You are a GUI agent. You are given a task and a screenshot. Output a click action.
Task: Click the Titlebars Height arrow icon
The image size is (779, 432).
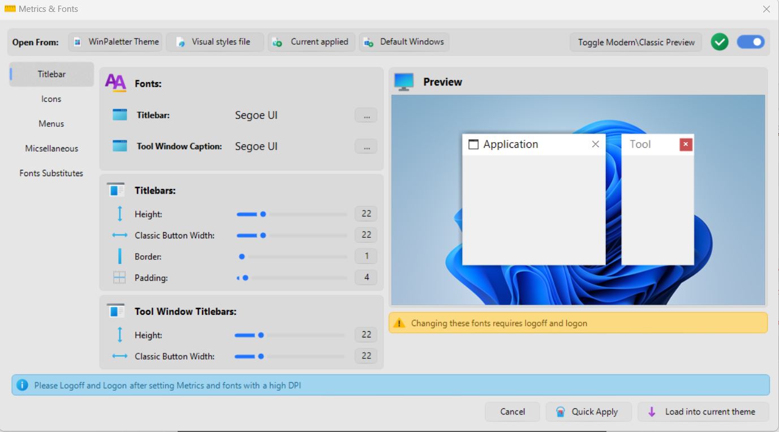tap(119, 214)
